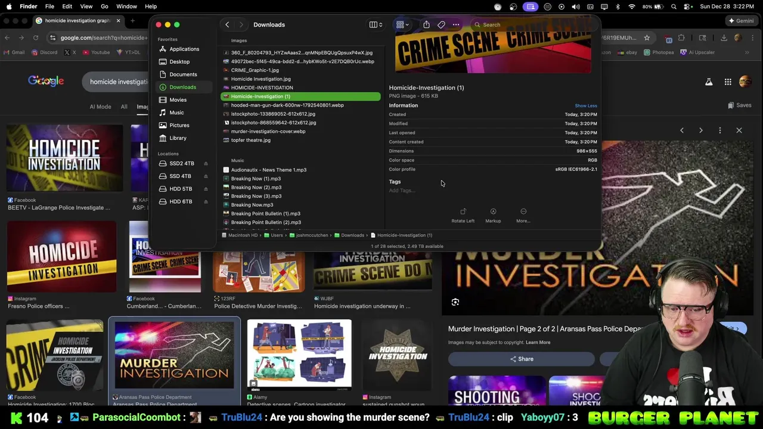Open the Window menu
Viewport: 763px width, 429px height.
(126, 7)
